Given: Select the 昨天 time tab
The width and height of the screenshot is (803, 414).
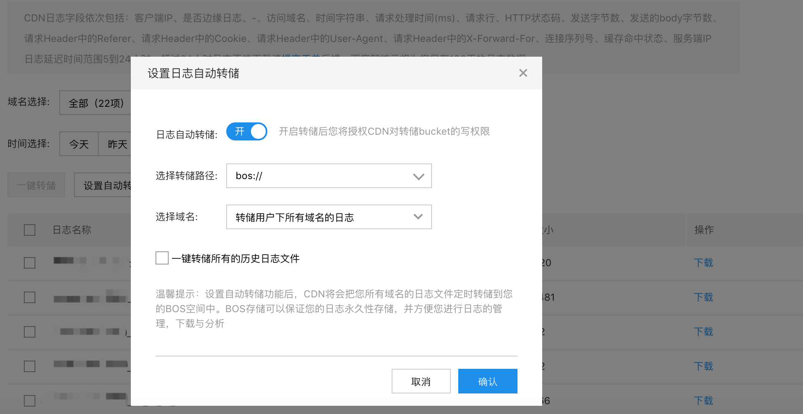Looking at the screenshot, I should (115, 144).
